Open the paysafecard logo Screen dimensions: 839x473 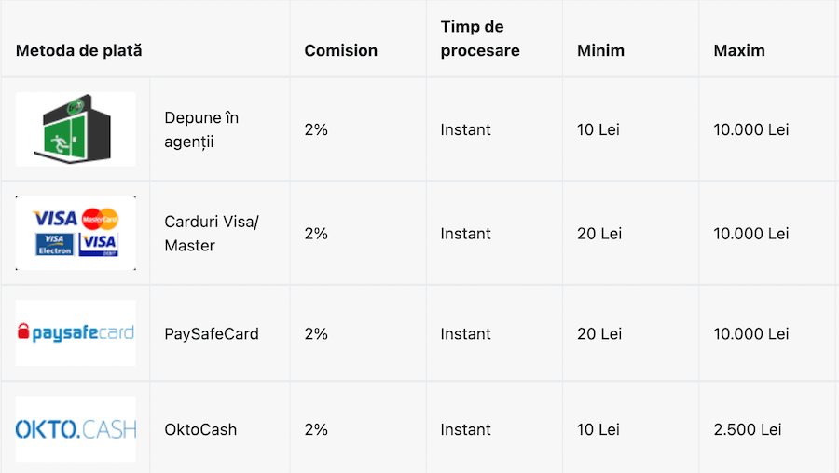tap(76, 333)
